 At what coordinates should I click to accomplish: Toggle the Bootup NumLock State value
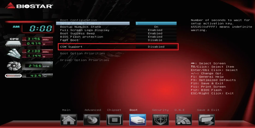[156, 27]
